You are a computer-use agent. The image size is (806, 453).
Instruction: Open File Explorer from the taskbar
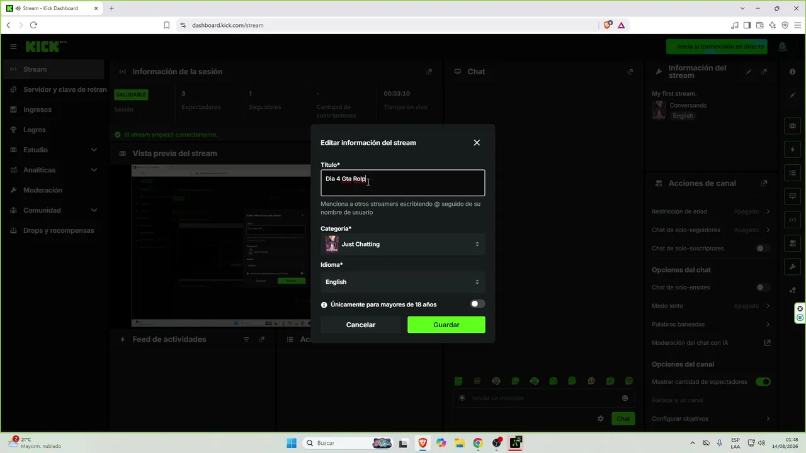[x=460, y=443]
